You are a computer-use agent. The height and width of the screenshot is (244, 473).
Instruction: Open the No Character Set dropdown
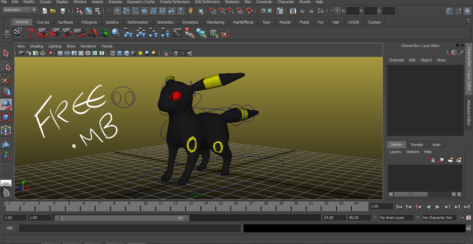click(439, 218)
